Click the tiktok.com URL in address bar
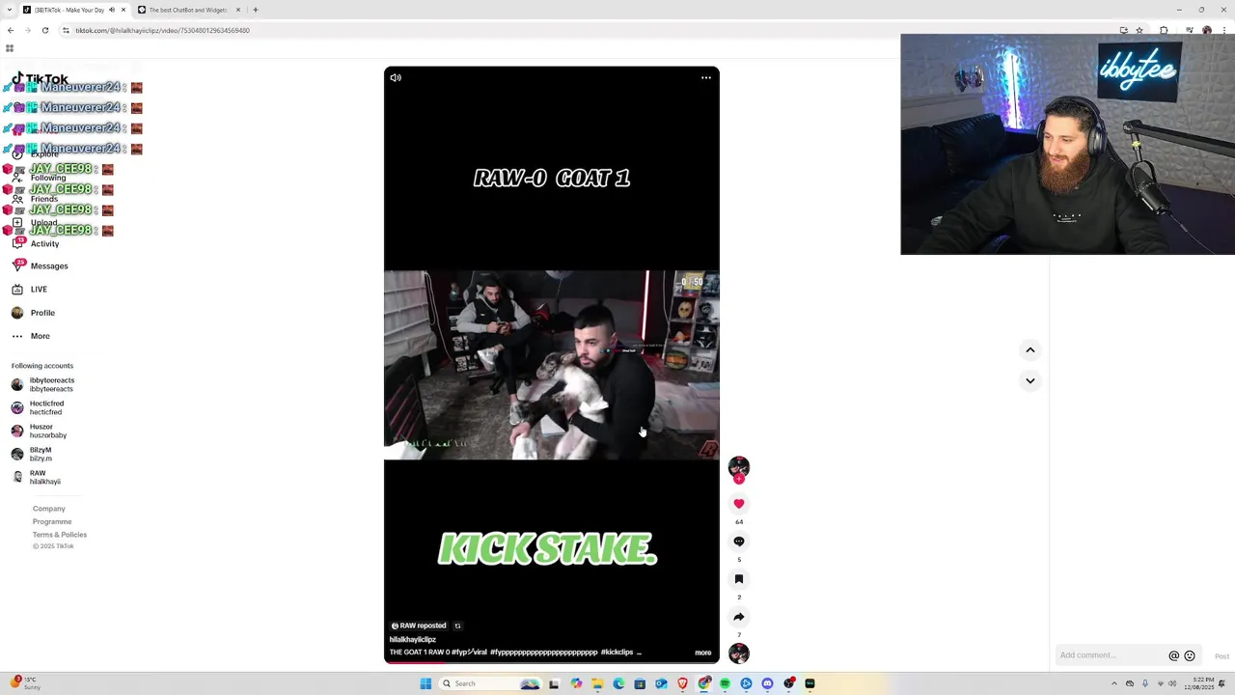The image size is (1235, 695). [162, 30]
